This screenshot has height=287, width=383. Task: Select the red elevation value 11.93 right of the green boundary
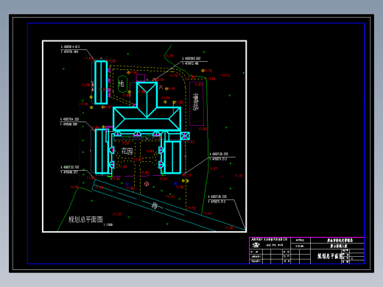click(x=214, y=169)
